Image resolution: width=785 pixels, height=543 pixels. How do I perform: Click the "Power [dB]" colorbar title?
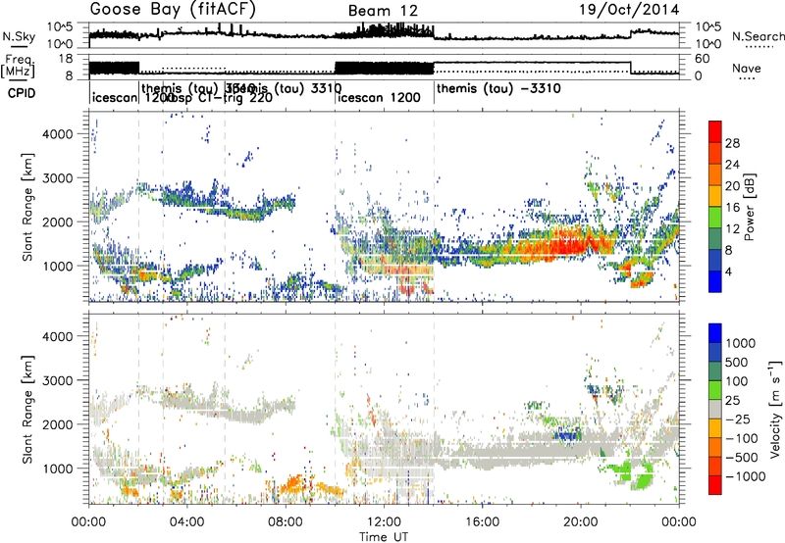coord(750,207)
